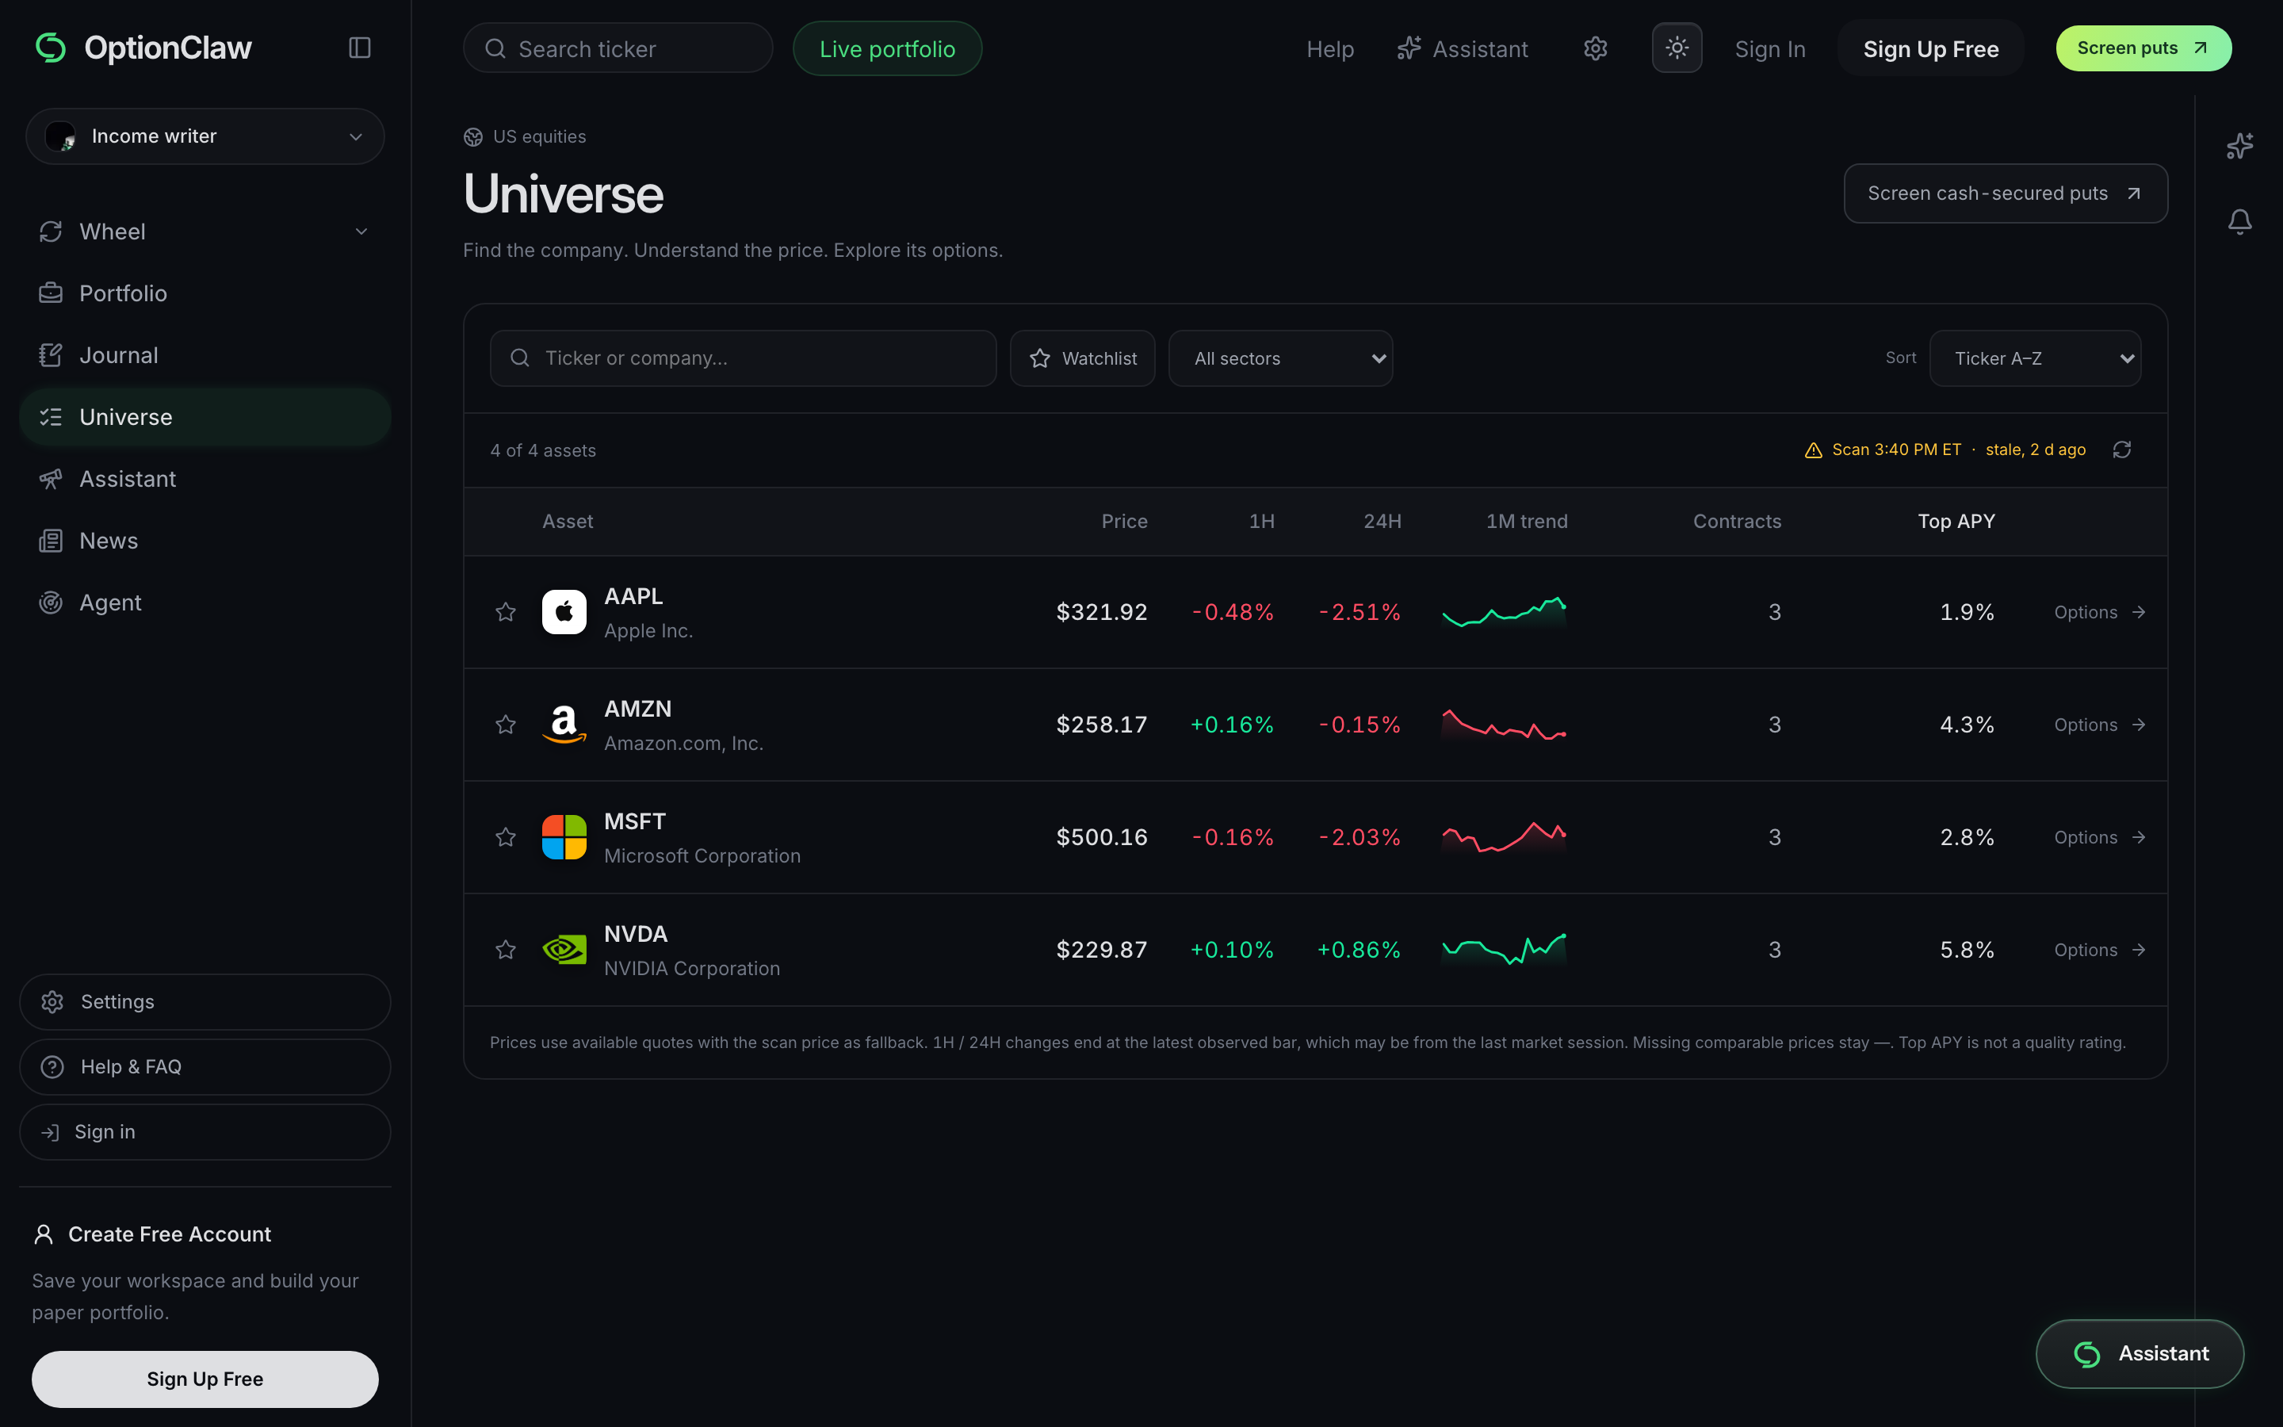Viewport: 2283px width, 1427px height.
Task: Open the All sectors dropdown
Action: tap(1280, 358)
